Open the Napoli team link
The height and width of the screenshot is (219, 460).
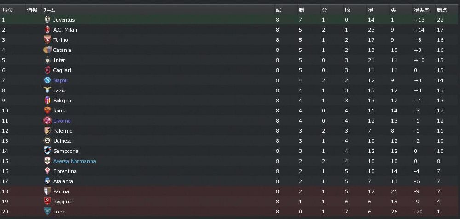pos(60,80)
